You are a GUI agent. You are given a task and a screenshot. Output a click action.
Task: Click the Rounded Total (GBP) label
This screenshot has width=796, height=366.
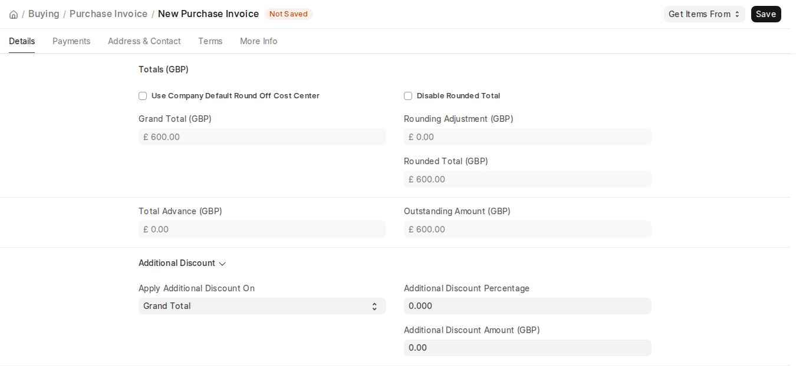(446, 161)
